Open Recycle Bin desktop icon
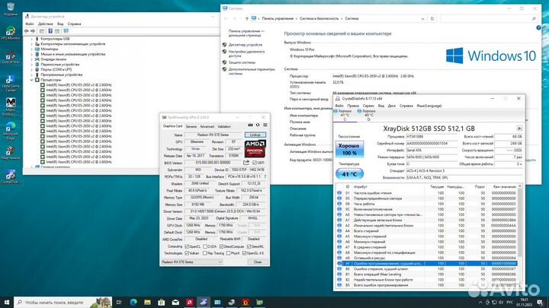Viewport: 549px width, 308px height. [x=11, y=9]
